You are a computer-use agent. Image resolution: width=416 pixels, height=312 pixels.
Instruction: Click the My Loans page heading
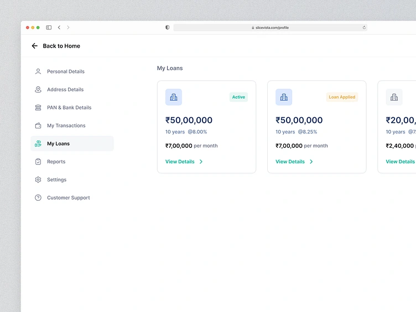point(170,68)
